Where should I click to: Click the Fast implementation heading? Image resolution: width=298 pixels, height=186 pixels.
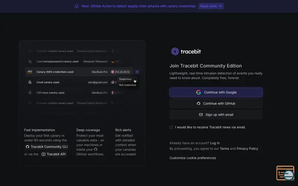39,130
